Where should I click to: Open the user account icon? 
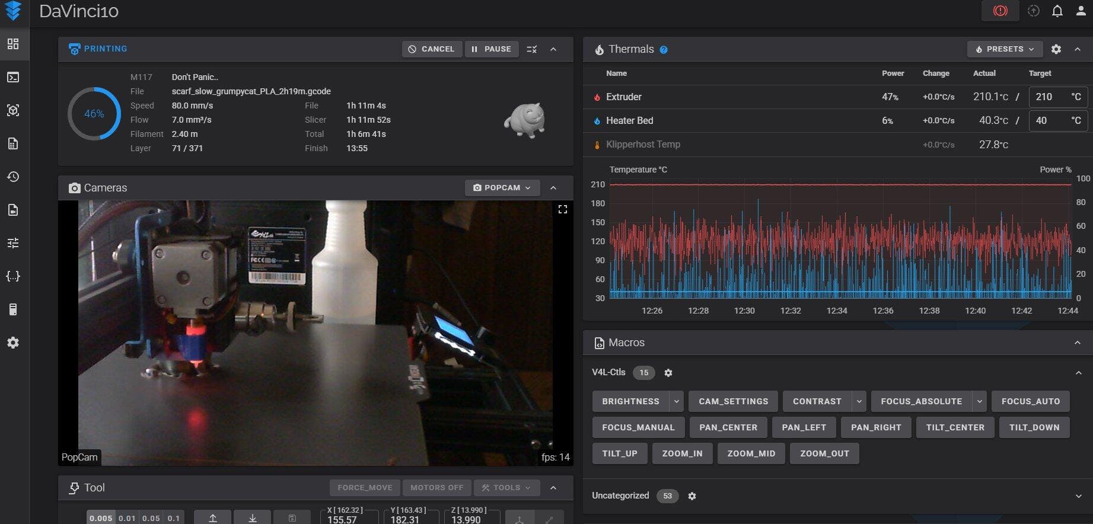(1081, 11)
